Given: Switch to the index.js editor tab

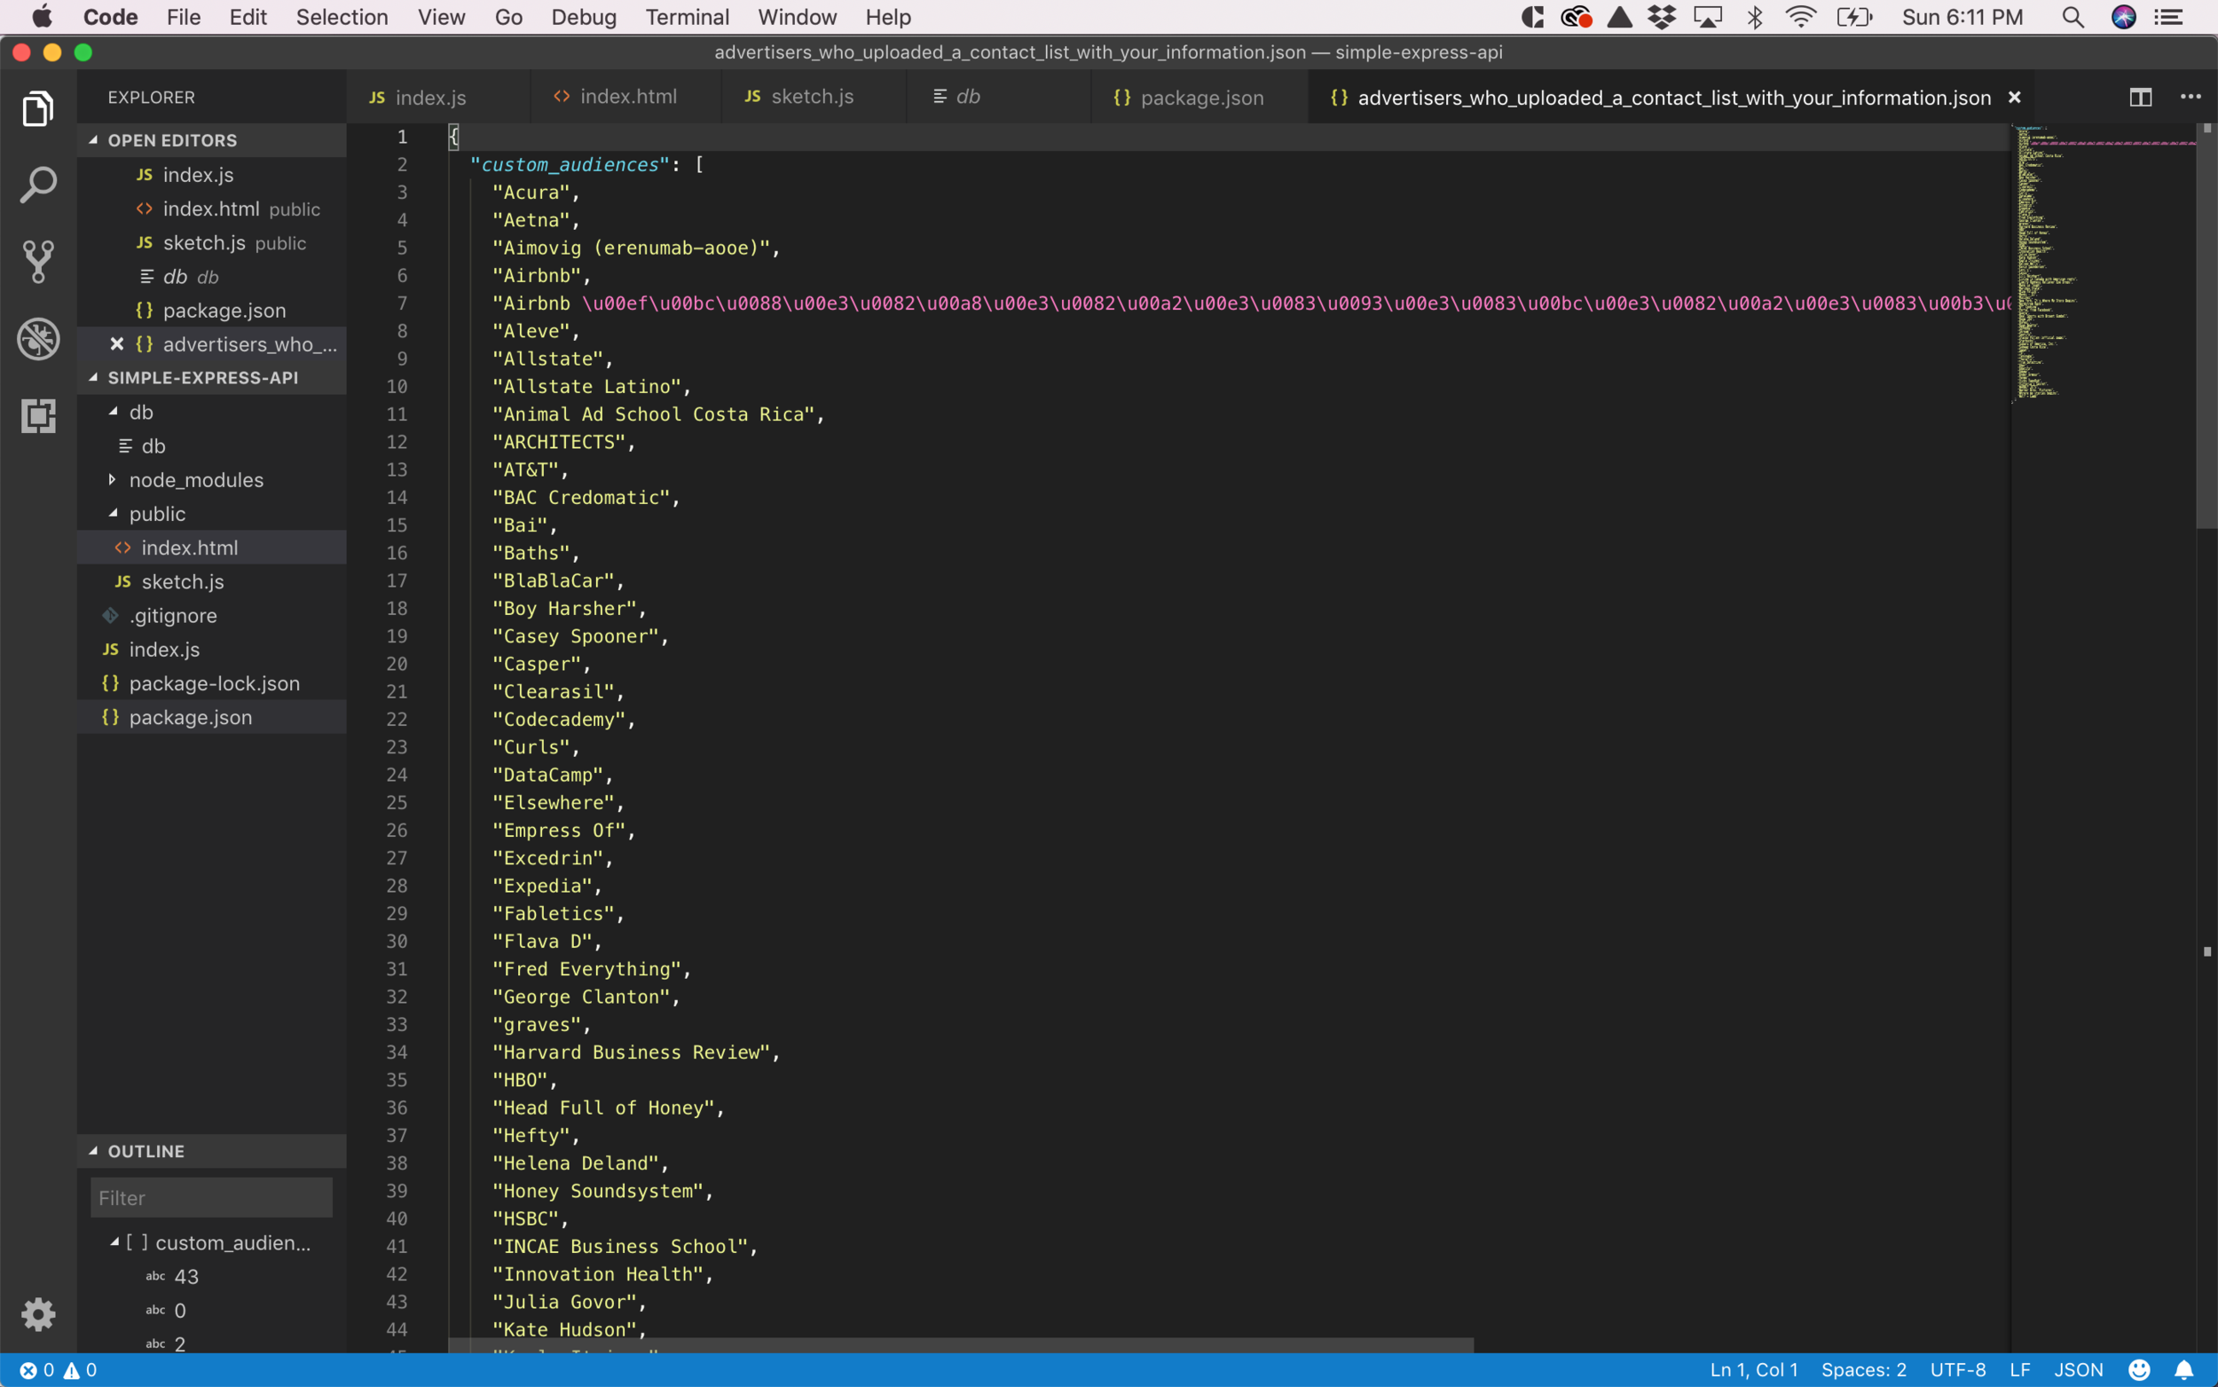Looking at the screenshot, I should click(x=438, y=98).
